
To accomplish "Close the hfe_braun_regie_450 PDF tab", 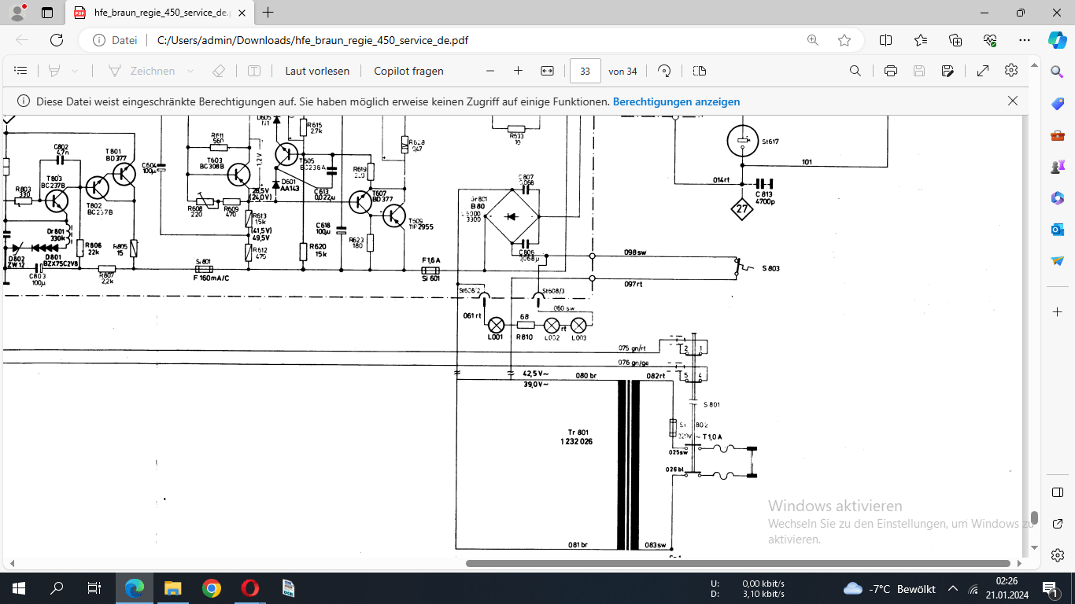I will (242, 13).
